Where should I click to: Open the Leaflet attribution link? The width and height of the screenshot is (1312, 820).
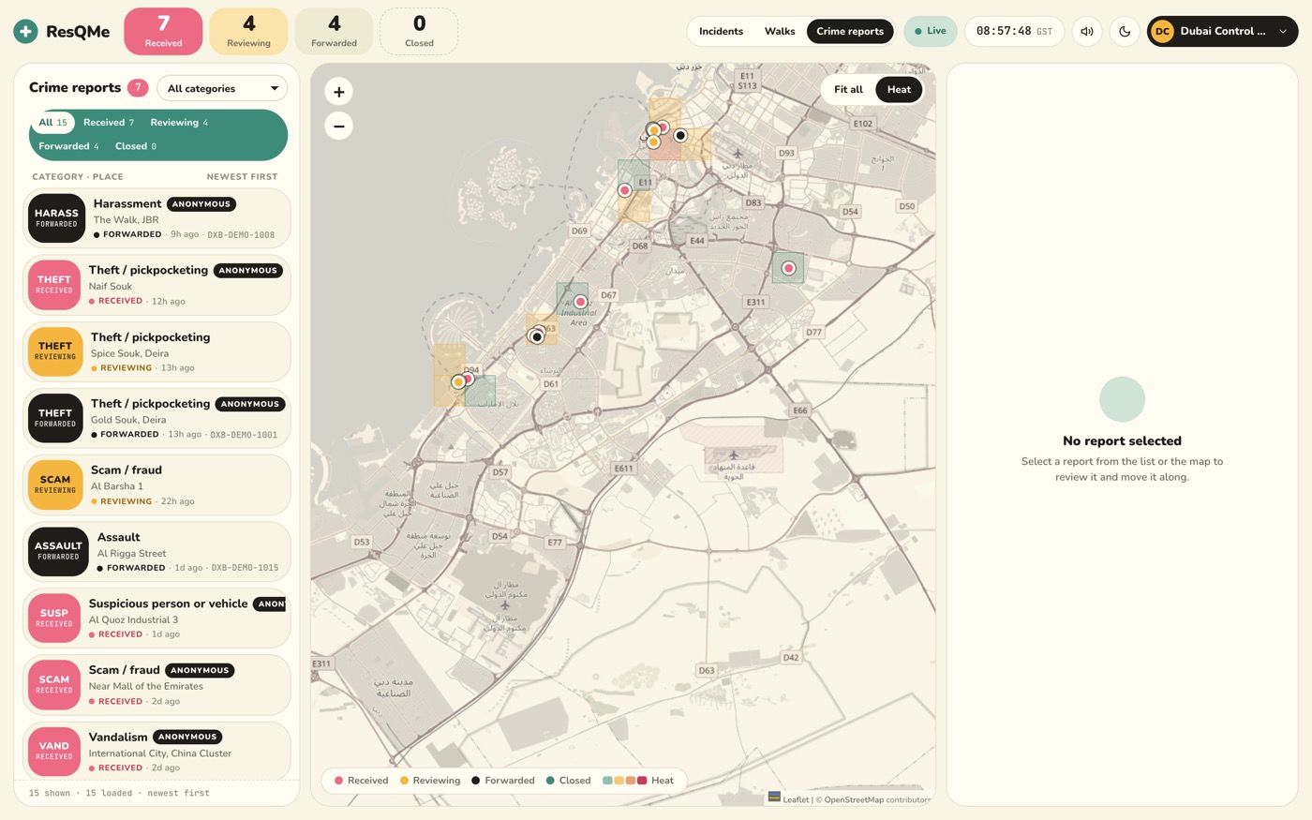coord(796,799)
